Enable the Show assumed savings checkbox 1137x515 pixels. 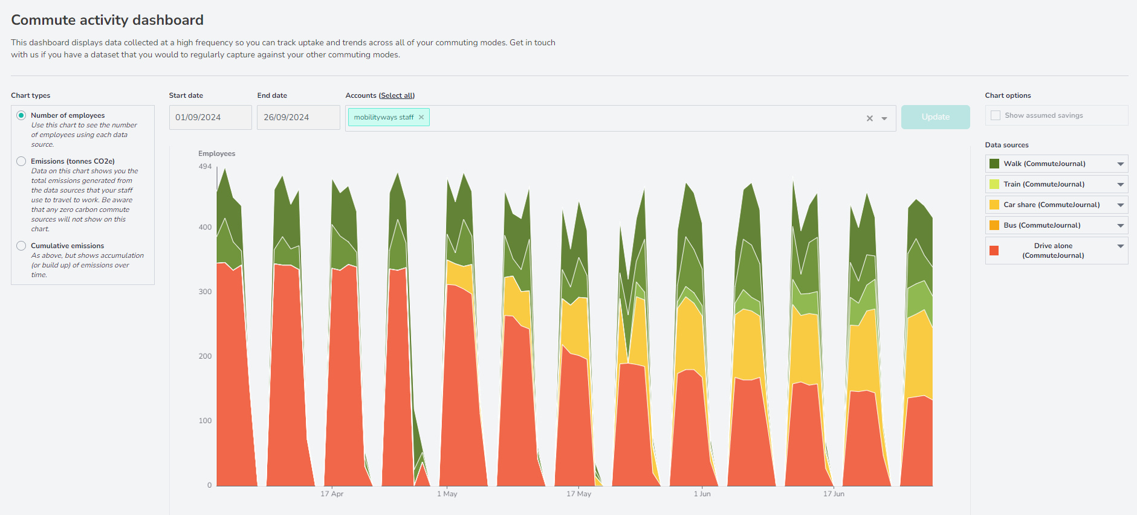pyautogui.click(x=996, y=115)
